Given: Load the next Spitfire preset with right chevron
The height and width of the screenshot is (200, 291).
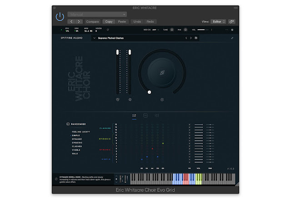Looking at the screenshot, I should coord(191,38).
